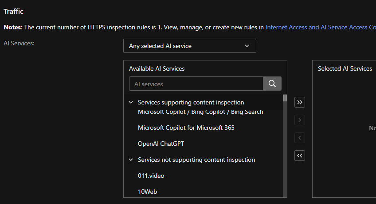Focus the 'AI services' search field
Image resolution: width=376 pixels, height=204 pixels.
click(196, 84)
